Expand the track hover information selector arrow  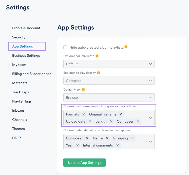click(150, 118)
